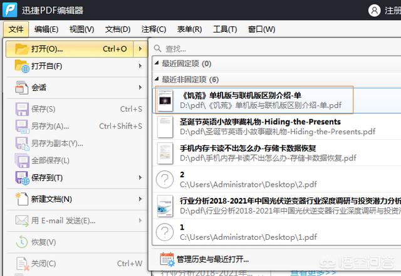Click the user account avatar icon
This screenshot has width=401, height=276.
point(374,11)
